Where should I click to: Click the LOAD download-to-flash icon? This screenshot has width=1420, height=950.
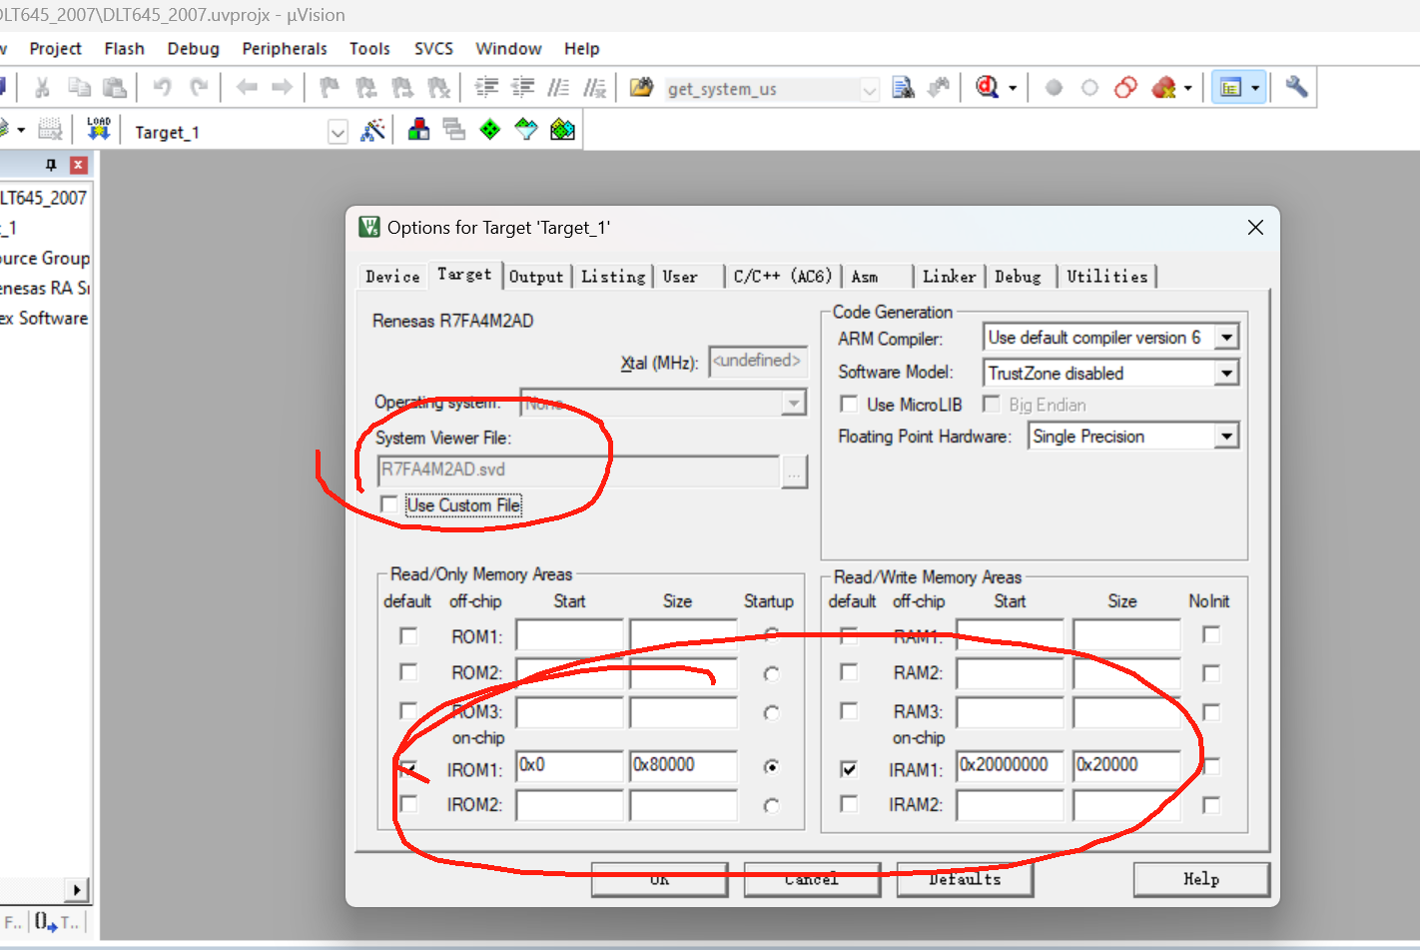99,129
